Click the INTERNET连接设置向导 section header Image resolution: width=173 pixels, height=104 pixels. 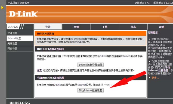pos(91,49)
